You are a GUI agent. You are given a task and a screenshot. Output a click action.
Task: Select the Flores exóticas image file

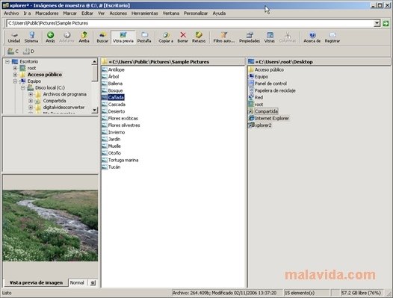coord(120,118)
